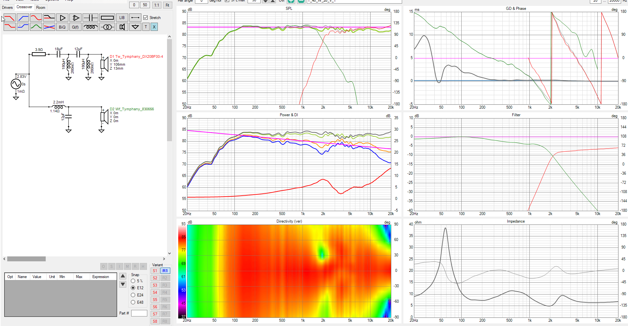Click the Opt column header

click(x=10, y=277)
